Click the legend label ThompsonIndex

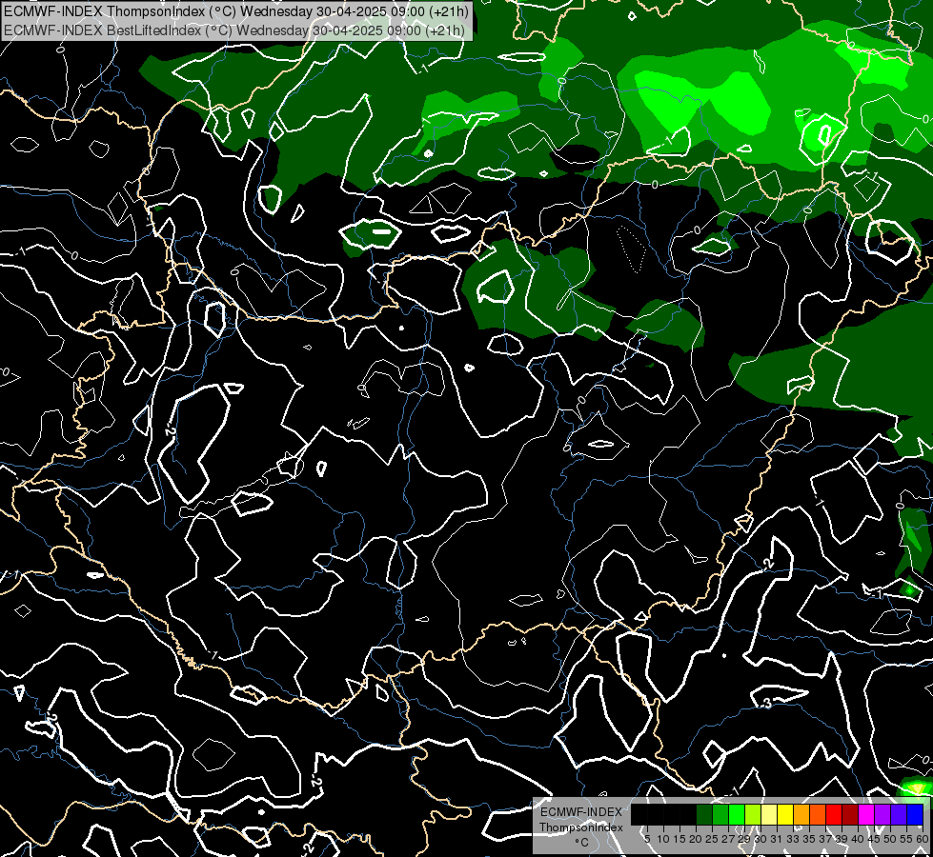coord(581,827)
